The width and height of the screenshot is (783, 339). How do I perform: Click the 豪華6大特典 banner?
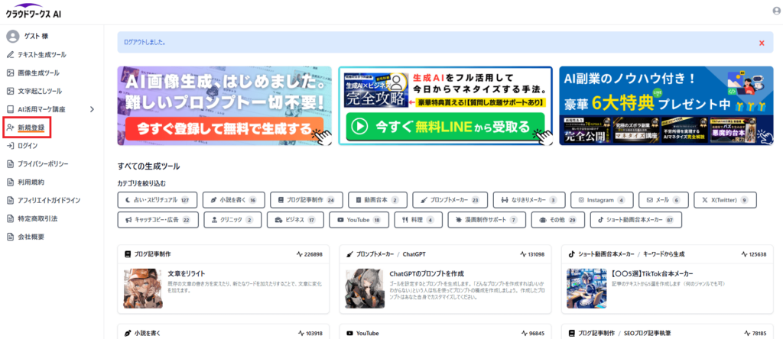point(666,105)
